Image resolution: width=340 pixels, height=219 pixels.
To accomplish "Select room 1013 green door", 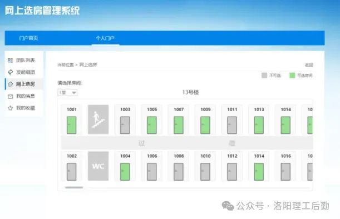I will 259,125.
